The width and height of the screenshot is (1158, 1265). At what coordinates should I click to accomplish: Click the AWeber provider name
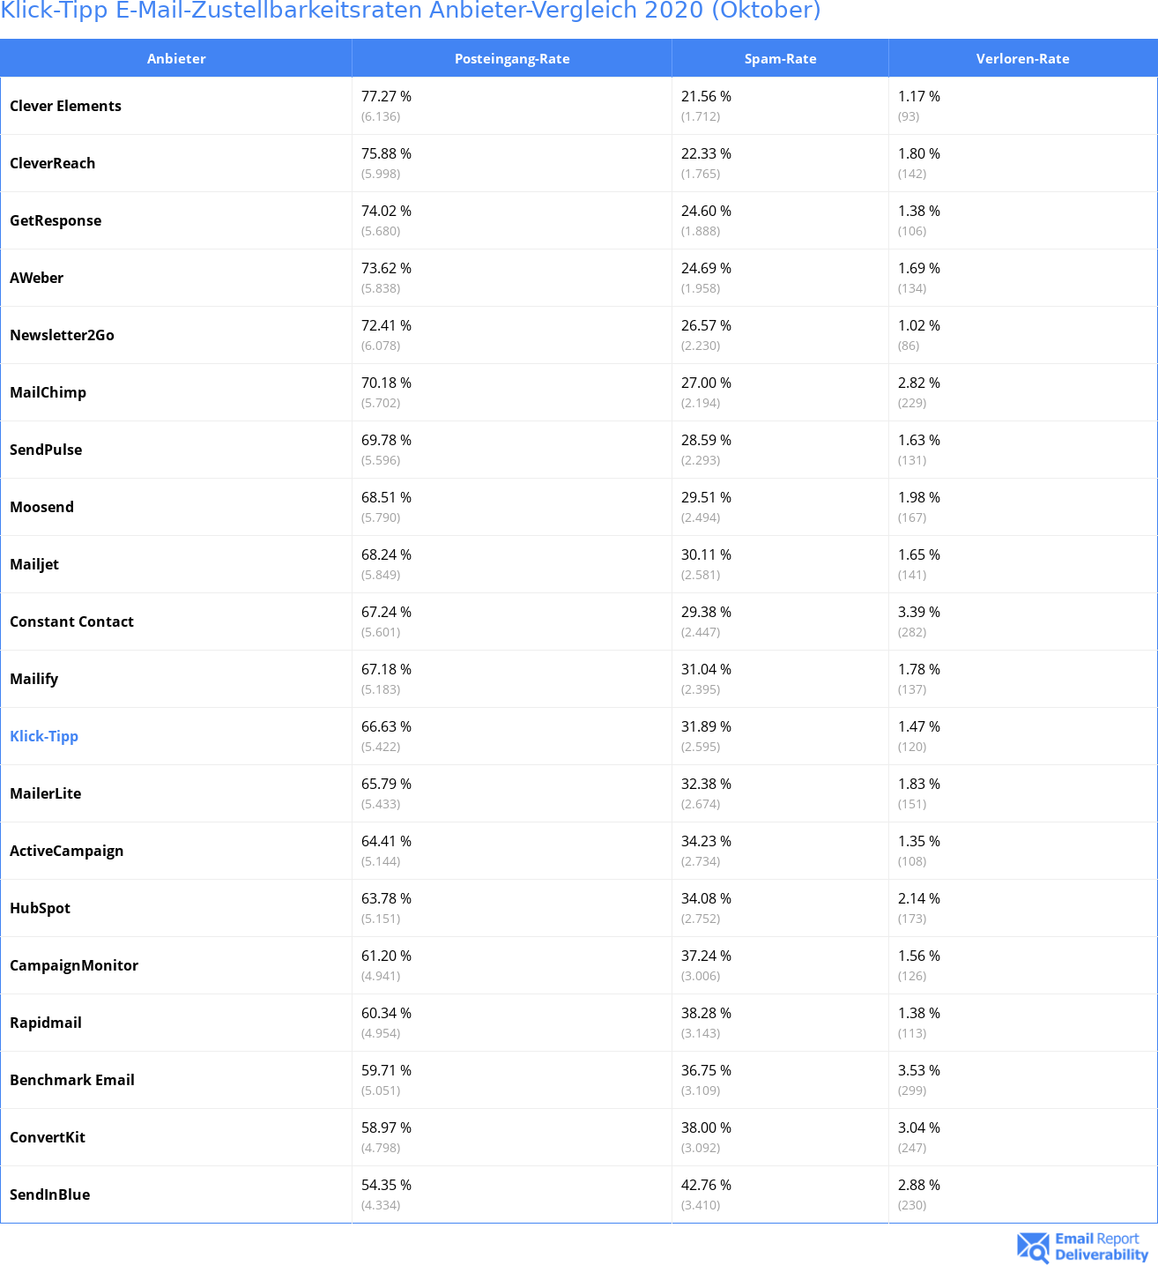click(x=36, y=278)
